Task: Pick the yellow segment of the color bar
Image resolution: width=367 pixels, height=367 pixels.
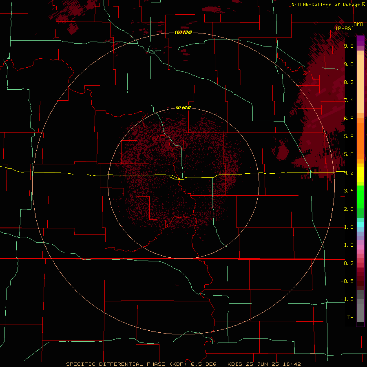Action: (360, 175)
